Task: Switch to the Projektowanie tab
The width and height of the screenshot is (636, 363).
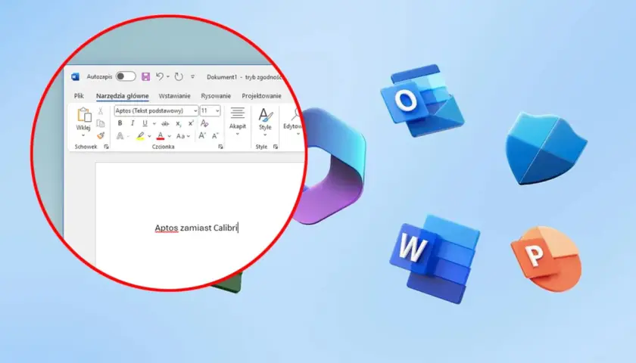Action: coord(262,96)
